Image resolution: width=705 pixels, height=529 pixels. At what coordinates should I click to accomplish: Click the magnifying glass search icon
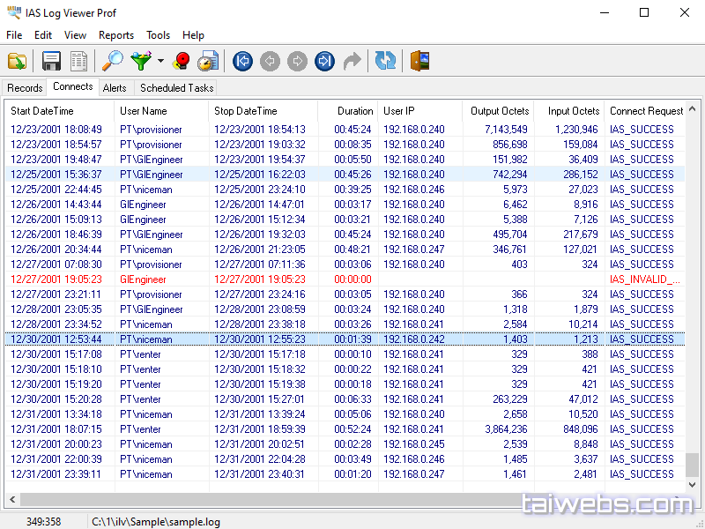pos(113,61)
